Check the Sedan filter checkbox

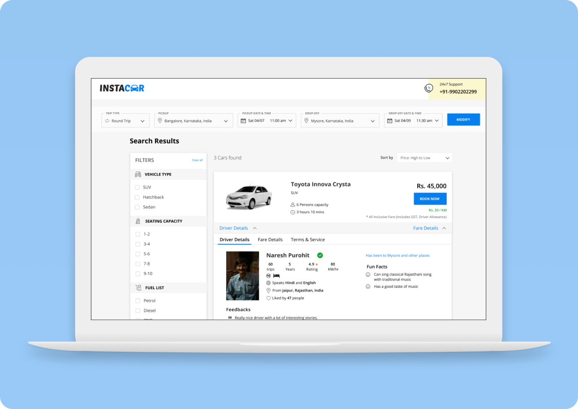[137, 207]
